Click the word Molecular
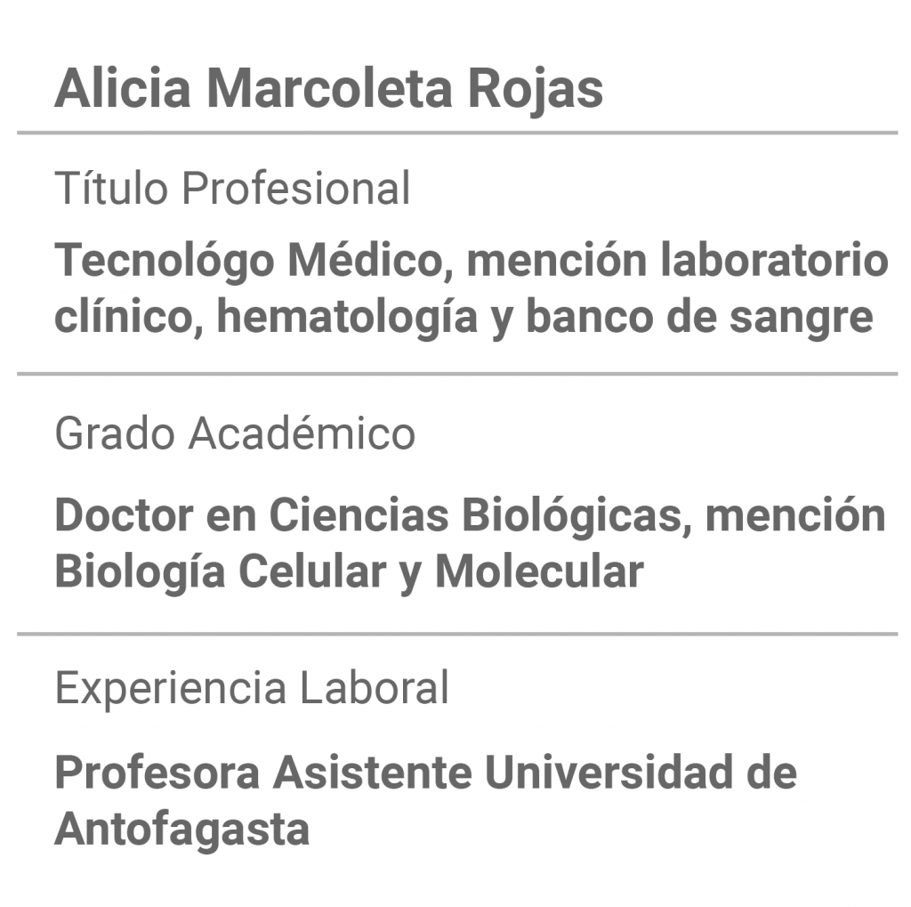The width and height of the screenshot is (911, 907). click(x=539, y=571)
